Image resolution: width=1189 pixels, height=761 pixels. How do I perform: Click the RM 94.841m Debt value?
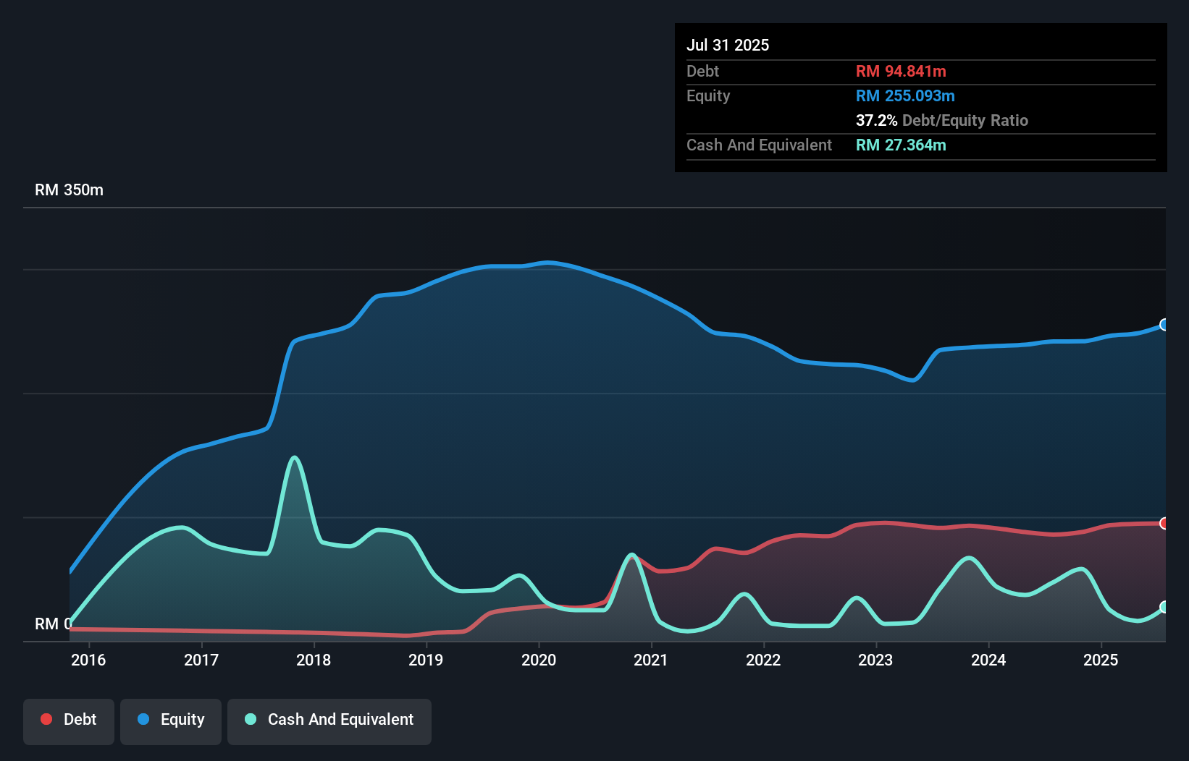click(901, 71)
